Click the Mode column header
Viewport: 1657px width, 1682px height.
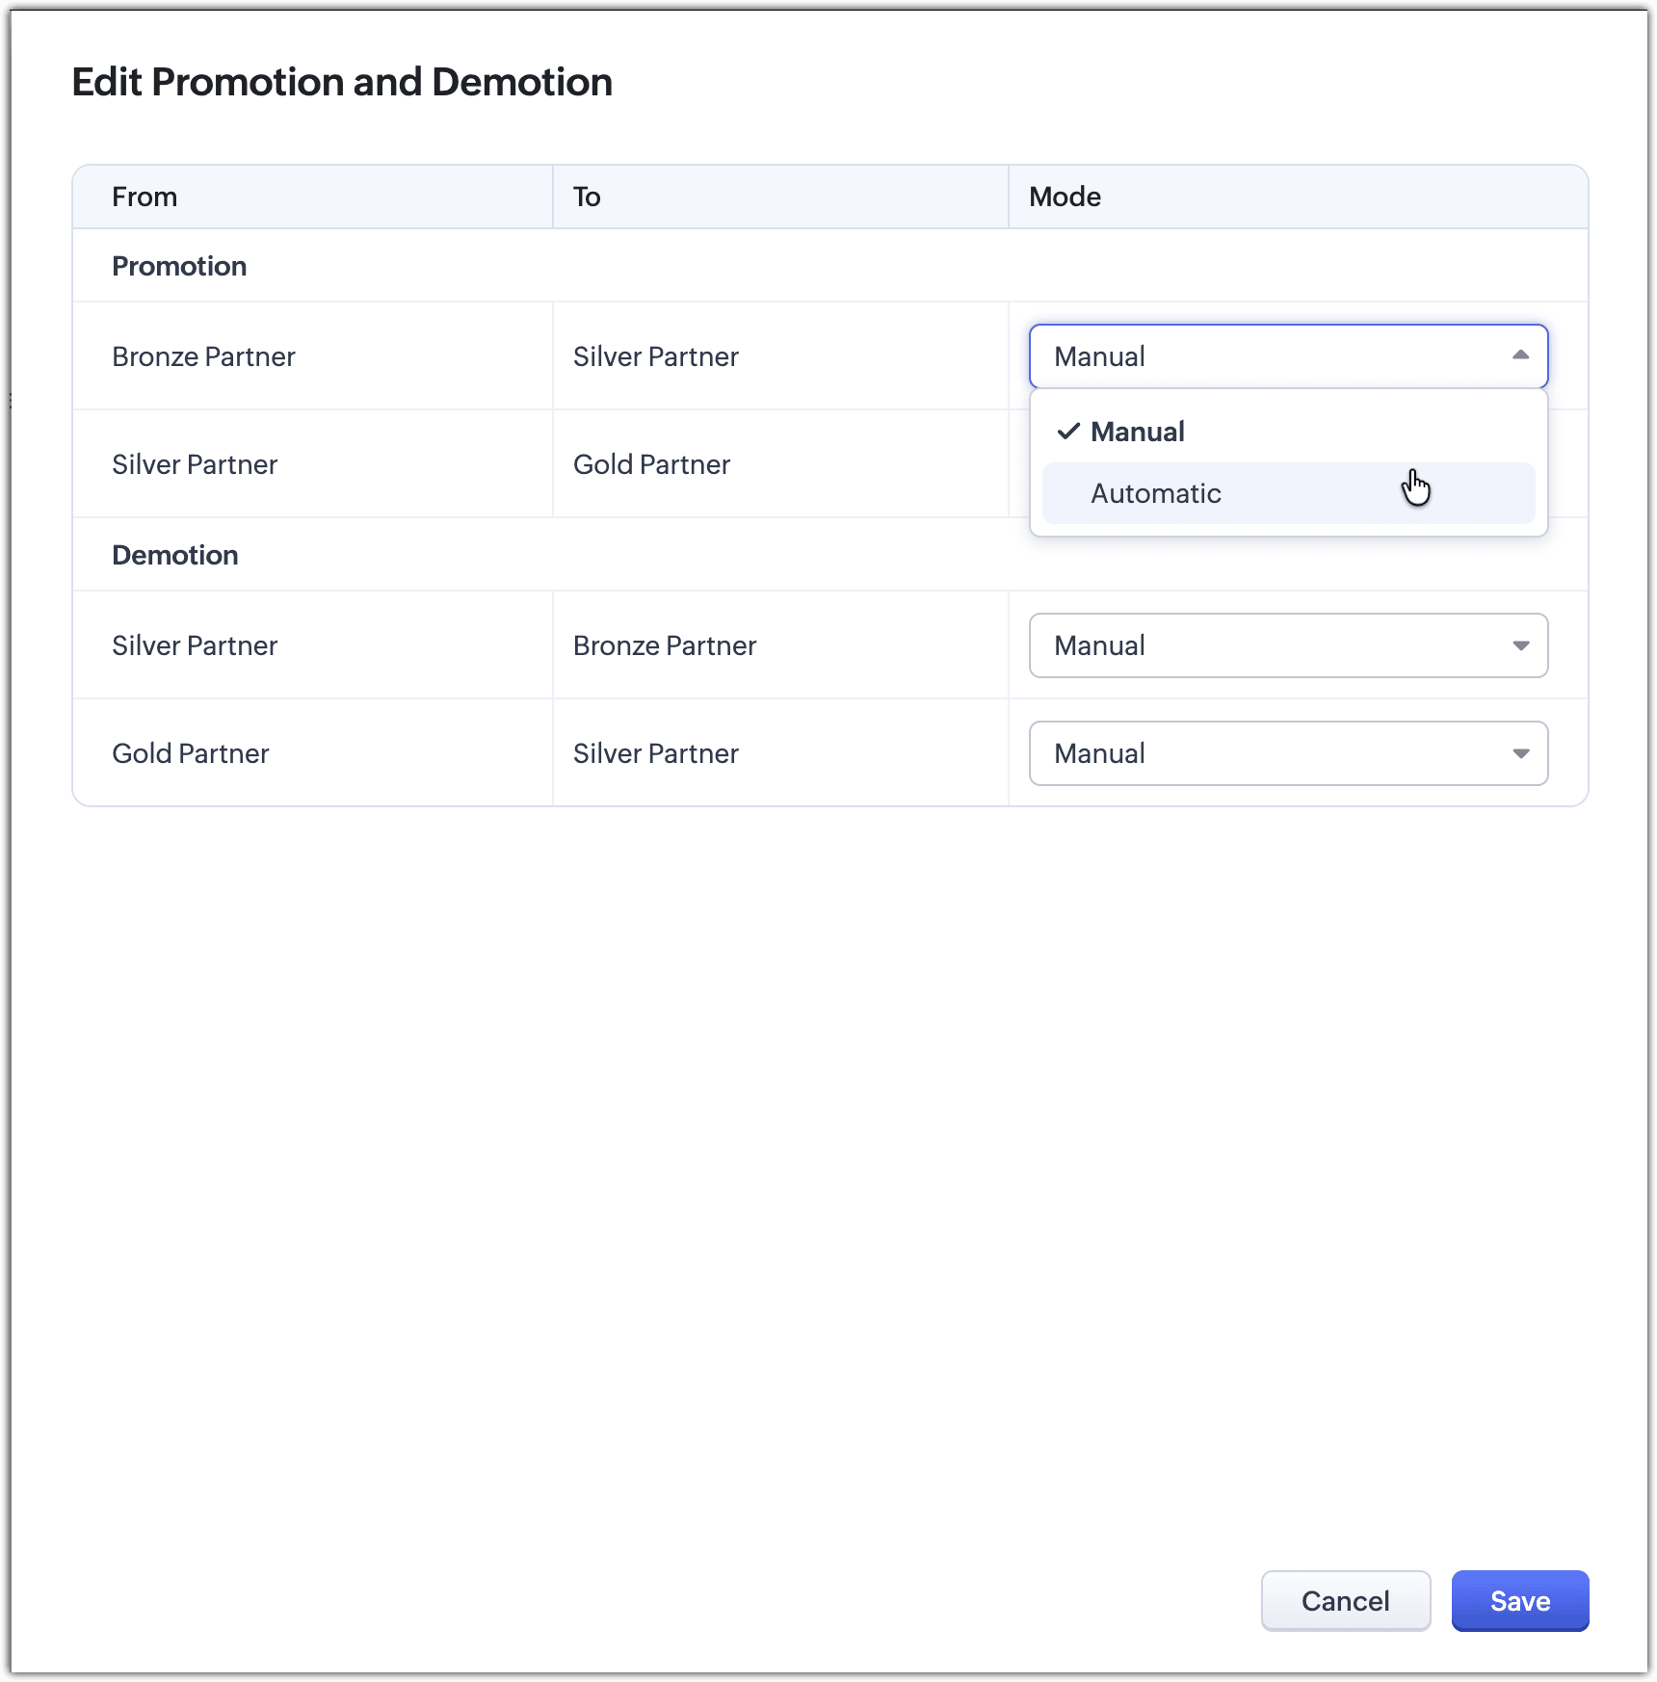coord(1065,197)
